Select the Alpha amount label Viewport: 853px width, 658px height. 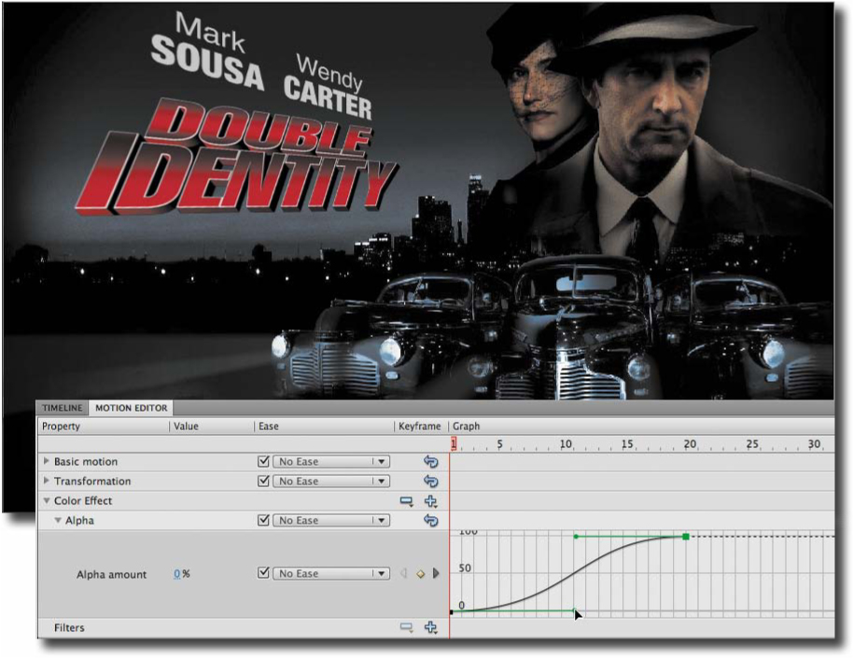pos(111,574)
